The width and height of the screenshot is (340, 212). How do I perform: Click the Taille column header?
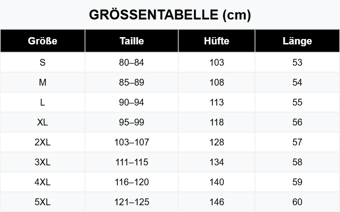tap(131, 41)
